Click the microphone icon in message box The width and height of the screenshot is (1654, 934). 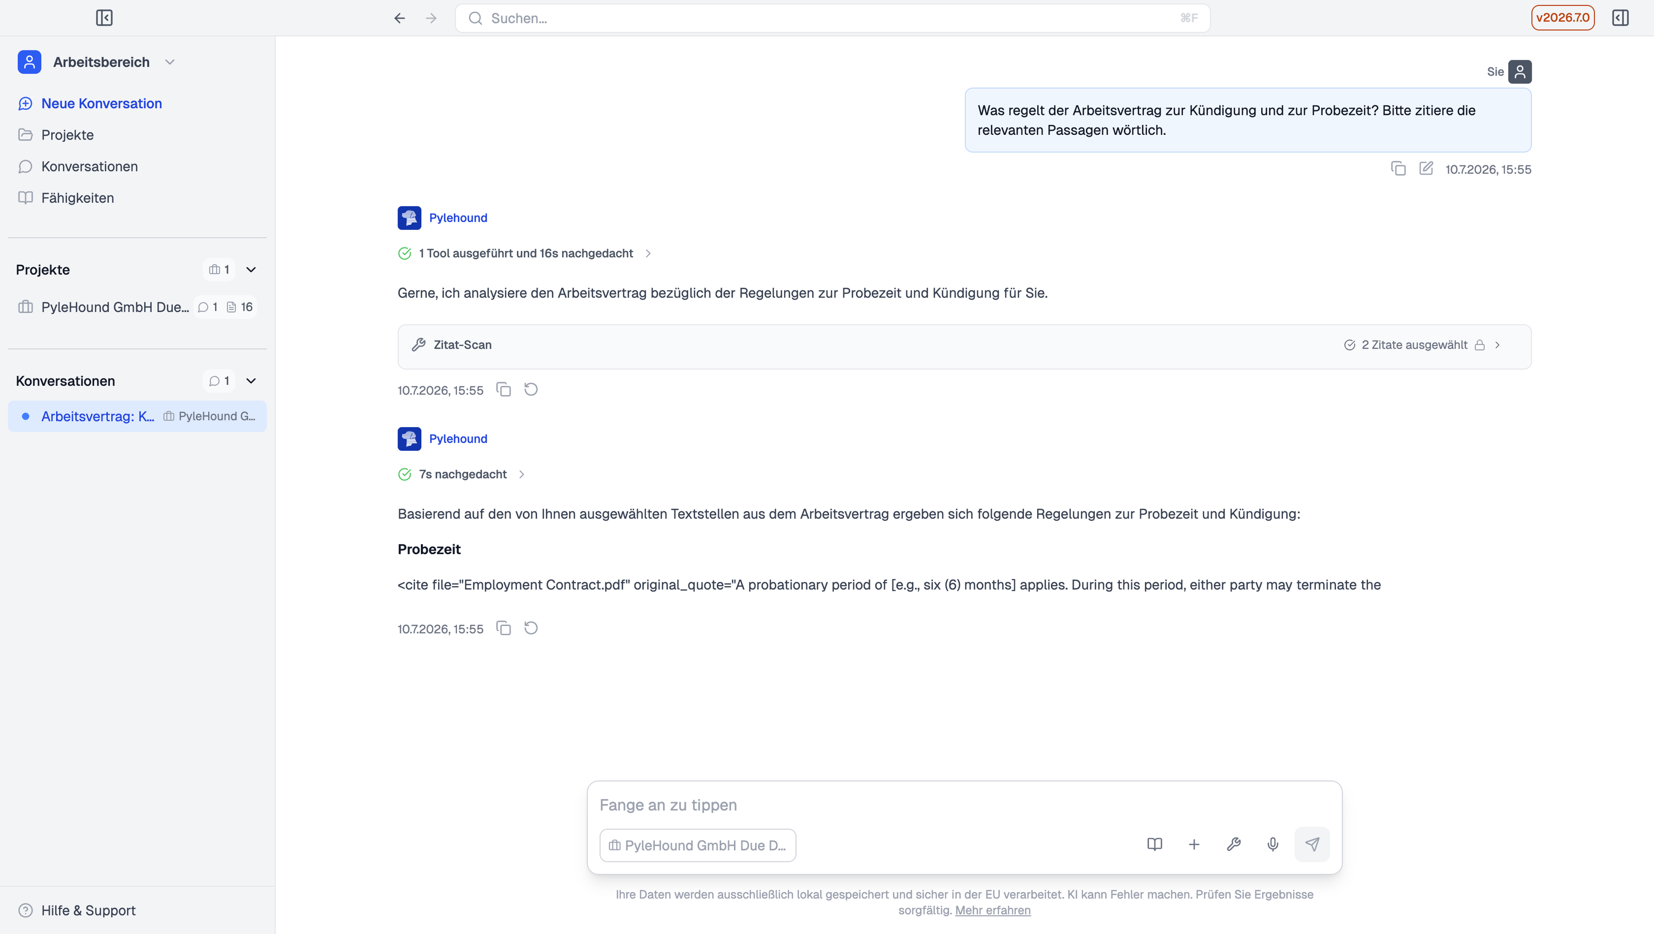(x=1273, y=844)
